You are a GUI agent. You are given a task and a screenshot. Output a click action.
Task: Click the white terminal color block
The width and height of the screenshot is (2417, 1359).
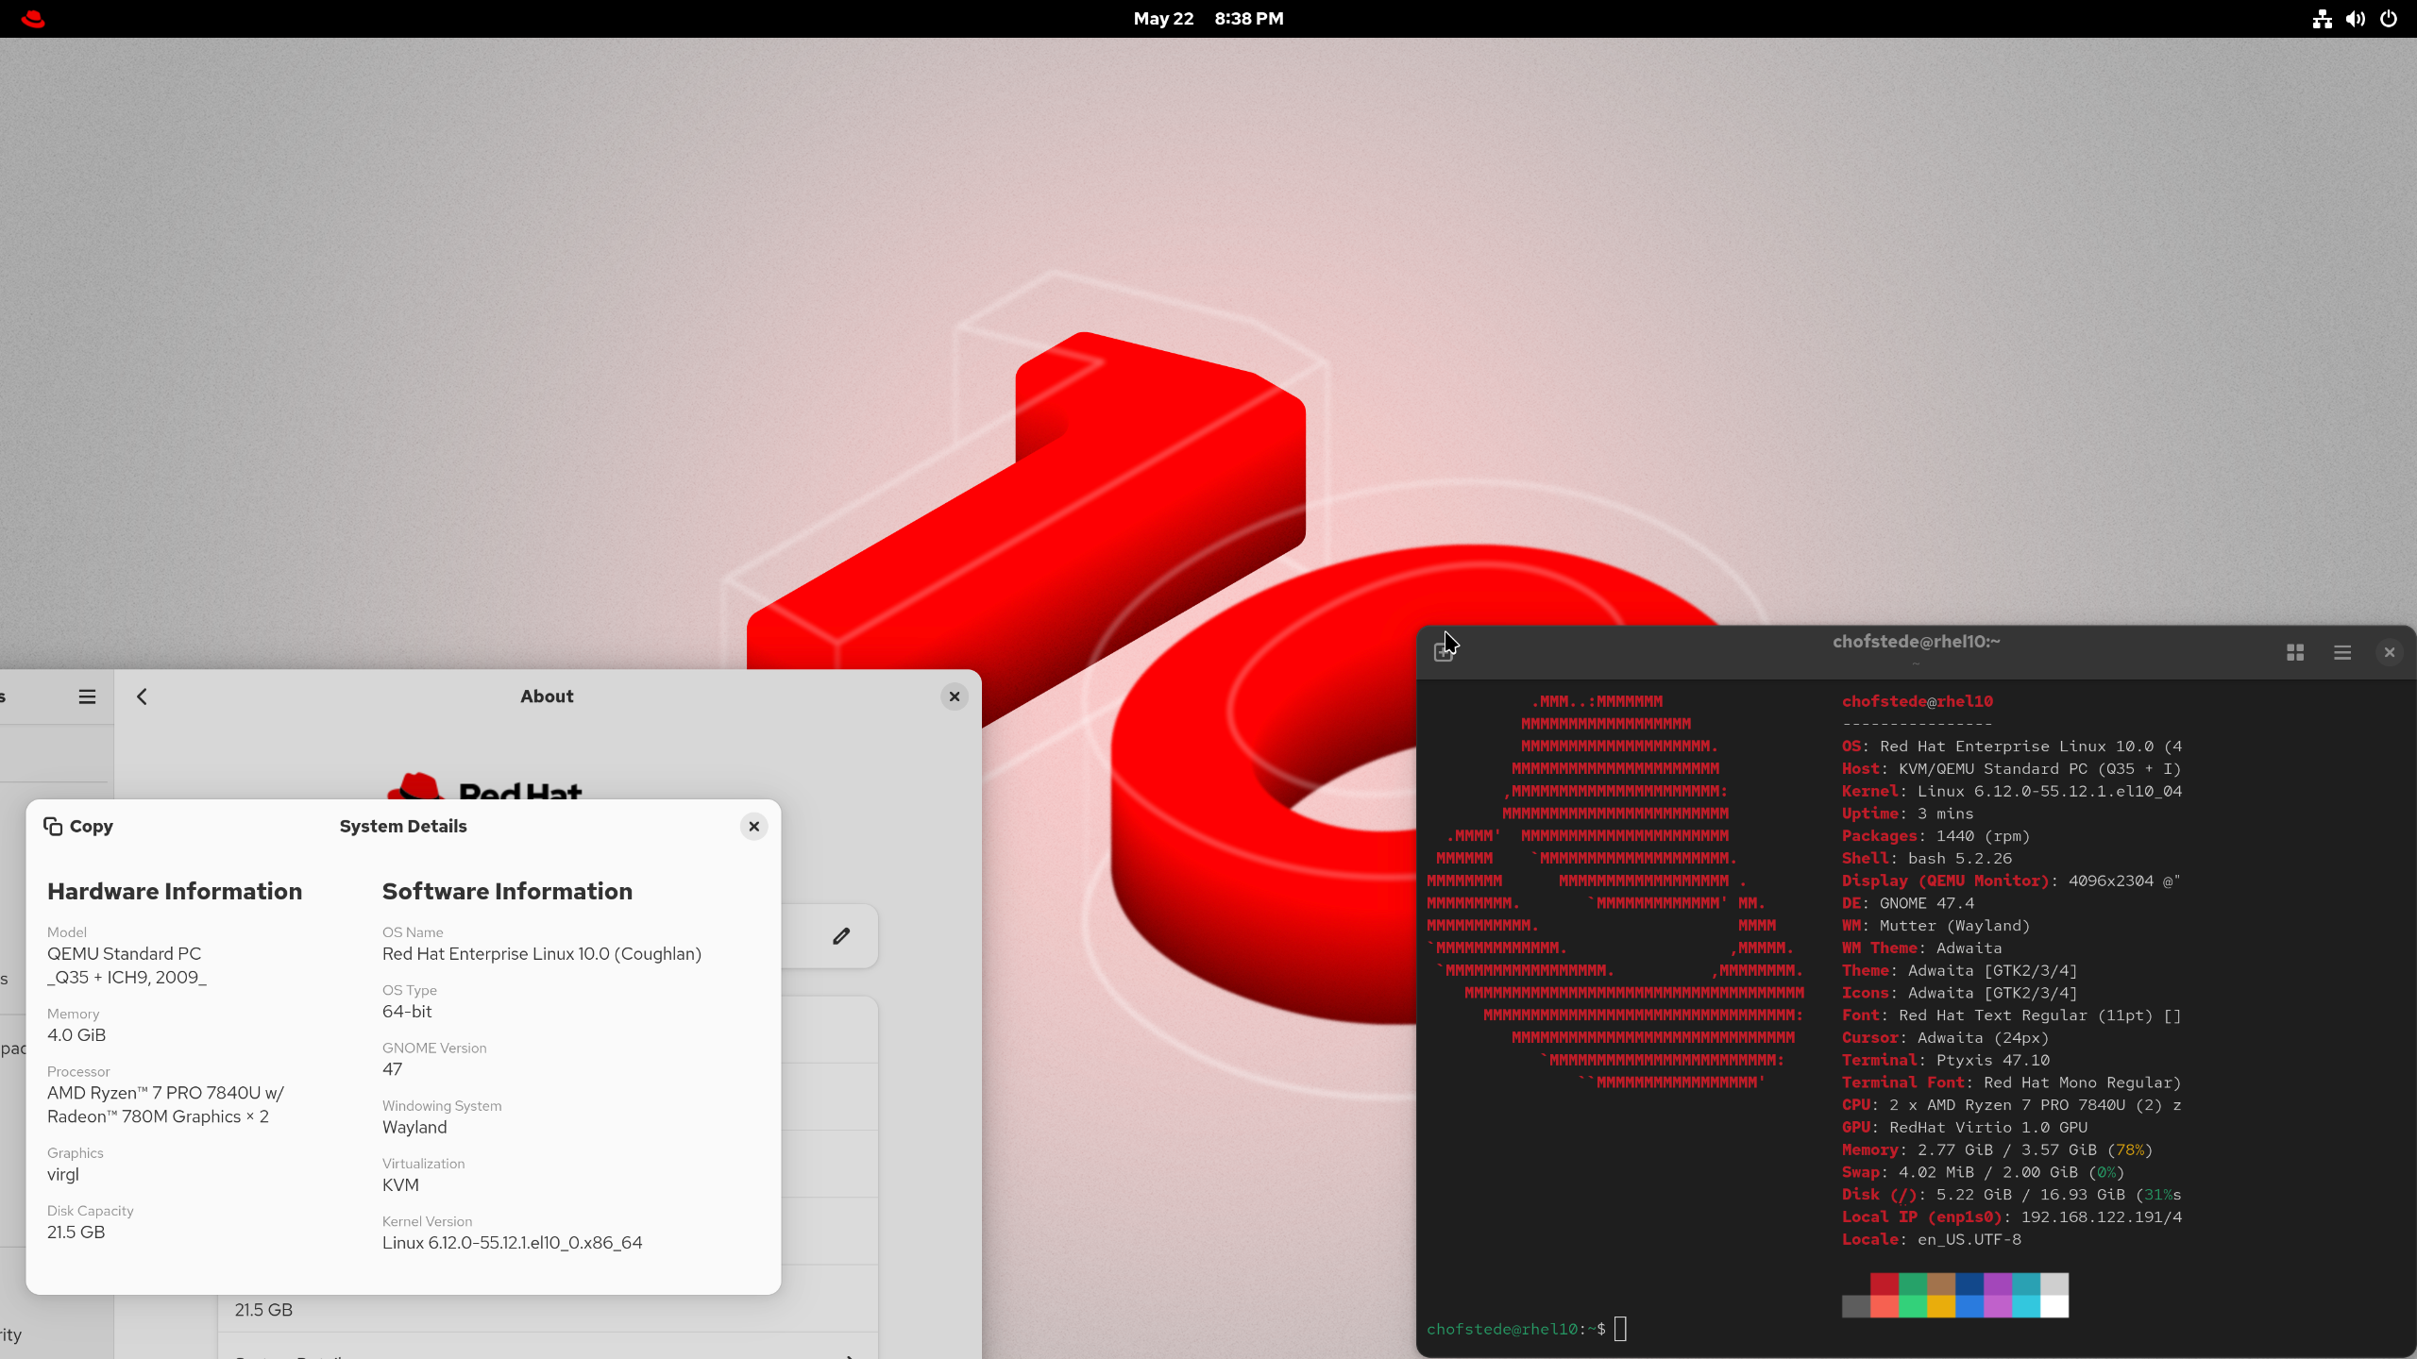(x=2054, y=1306)
